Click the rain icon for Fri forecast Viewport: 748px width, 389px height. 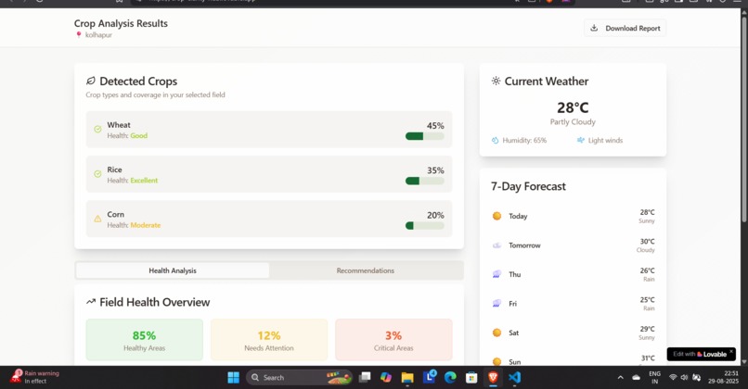click(x=497, y=303)
